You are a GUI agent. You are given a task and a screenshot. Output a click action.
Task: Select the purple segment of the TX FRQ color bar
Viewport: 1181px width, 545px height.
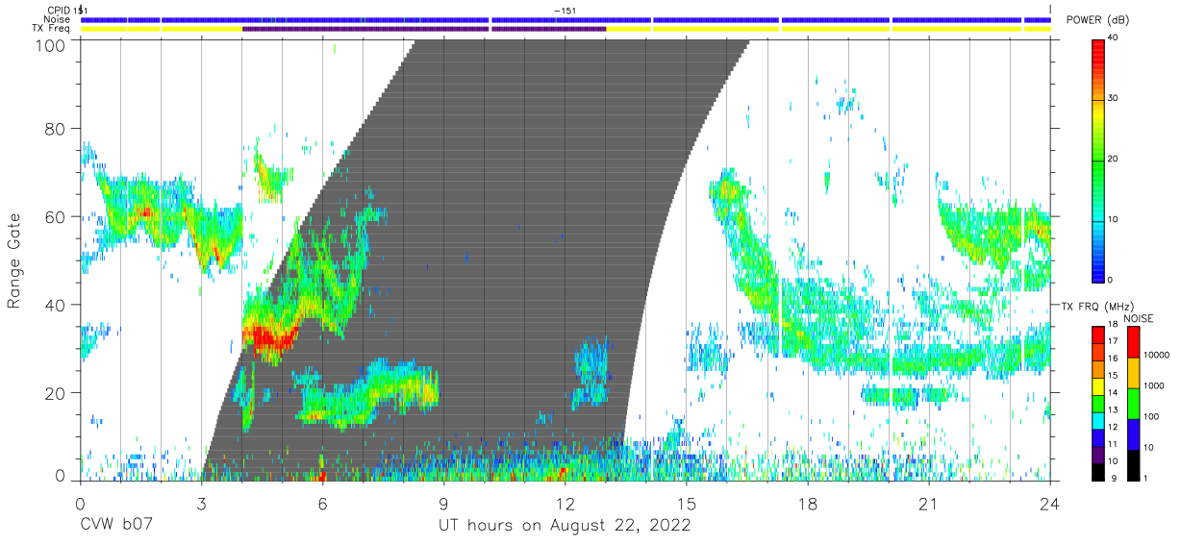1098,456
